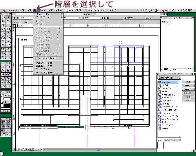The height and width of the screenshot is (156, 196).
Task: Click the top button in resource palette
Action: (x=188, y=82)
